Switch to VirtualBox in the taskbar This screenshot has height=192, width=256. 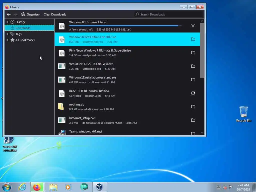tap(99, 187)
